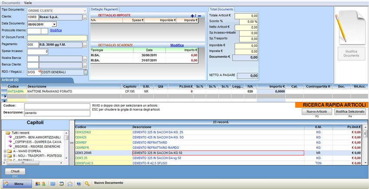Open the Data Documento date picker arrow
Image resolution: width=369 pixels, height=189 pixels.
pos(54,24)
